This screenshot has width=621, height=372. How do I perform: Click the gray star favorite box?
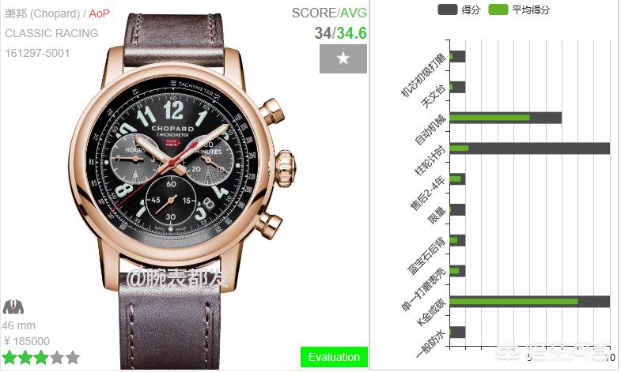pyautogui.click(x=343, y=58)
